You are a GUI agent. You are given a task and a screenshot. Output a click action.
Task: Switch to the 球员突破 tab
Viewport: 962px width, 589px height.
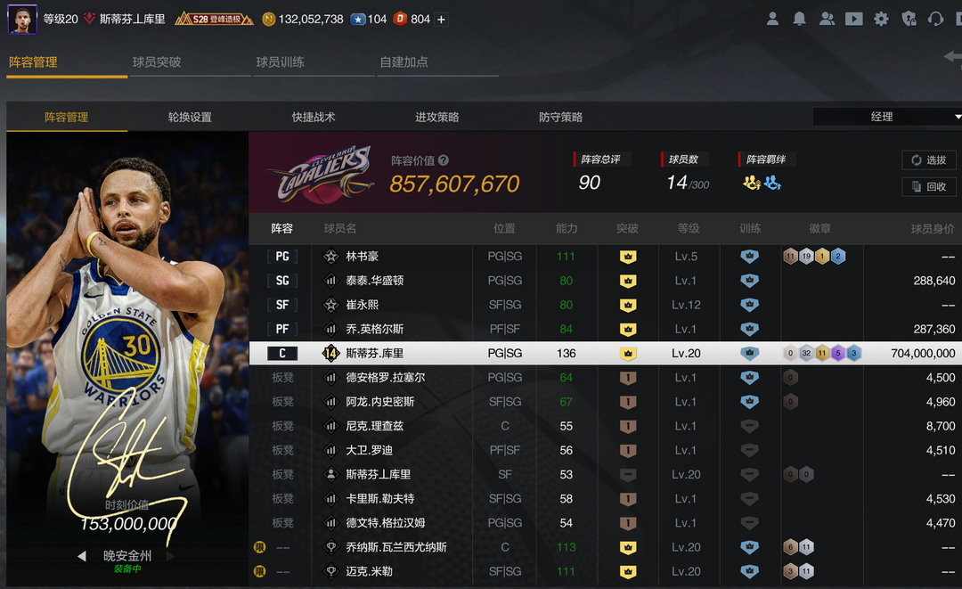157,62
